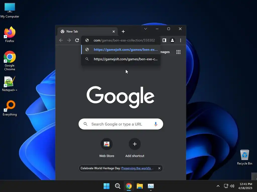Screen dimensions: 257x192
Task: Dismiss the World Heritage Day banner
Action: point(159,168)
